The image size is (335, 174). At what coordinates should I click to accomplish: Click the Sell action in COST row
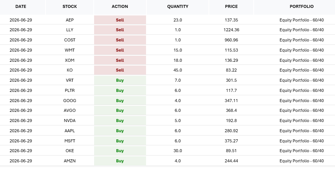click(x=120, y=40)
